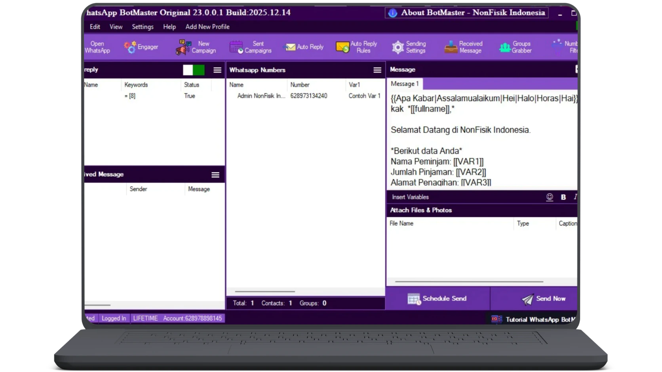This screenshot has height=372, width=662.
Task: Select the auto reply rule with keyword = [8]
Action: (154, 96)
